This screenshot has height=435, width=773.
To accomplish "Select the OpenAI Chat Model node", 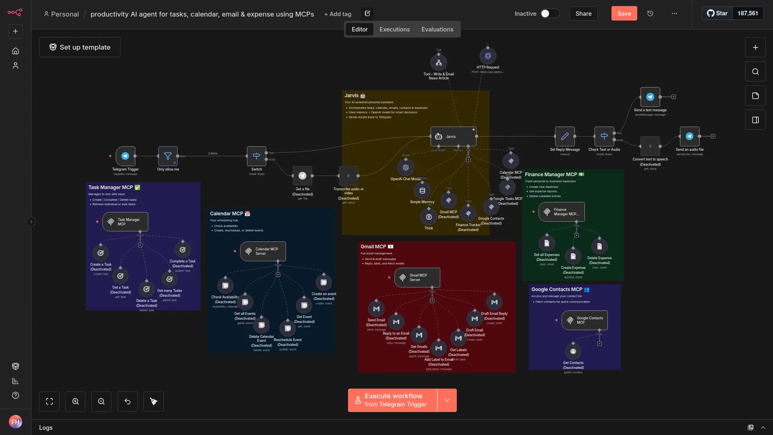I will [406, 167].
